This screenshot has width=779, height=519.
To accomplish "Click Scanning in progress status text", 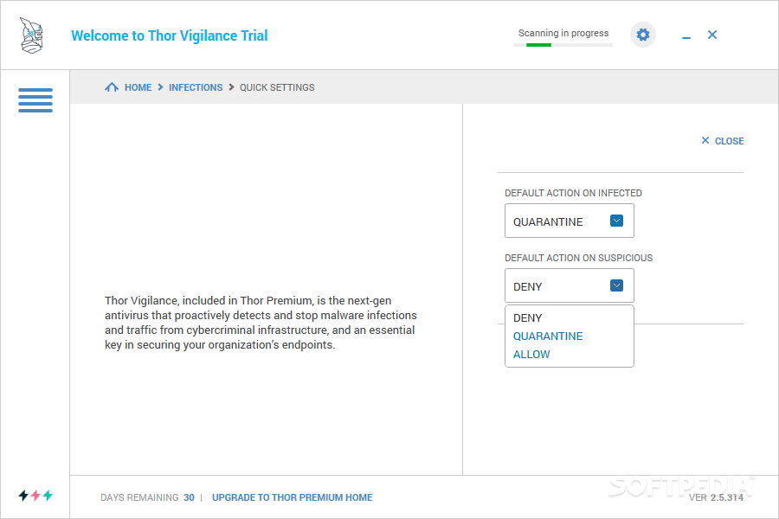I will click(x=563, y=33).
